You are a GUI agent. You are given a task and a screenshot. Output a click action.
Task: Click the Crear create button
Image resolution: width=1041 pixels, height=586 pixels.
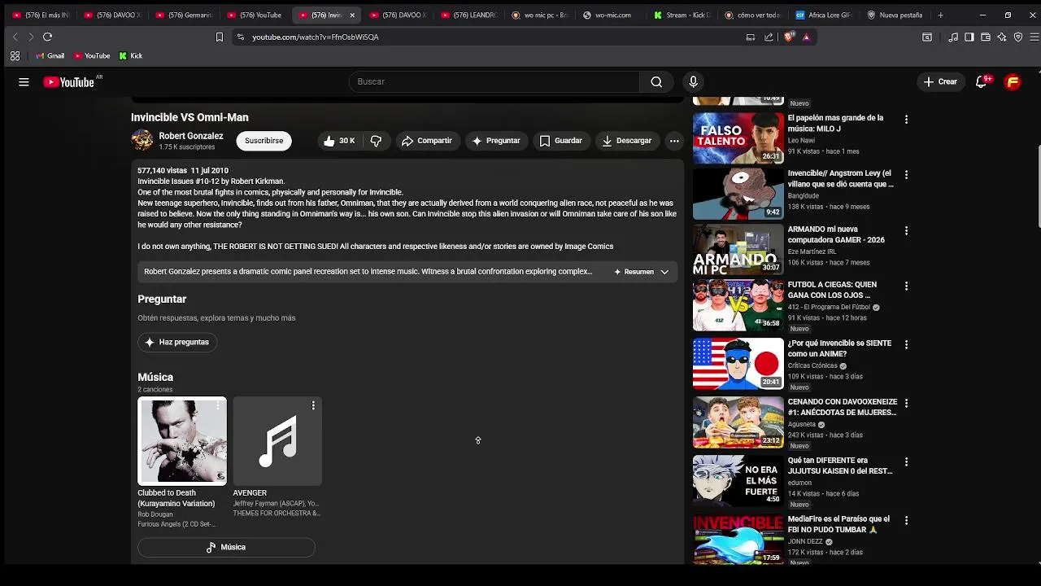point(940,81)
